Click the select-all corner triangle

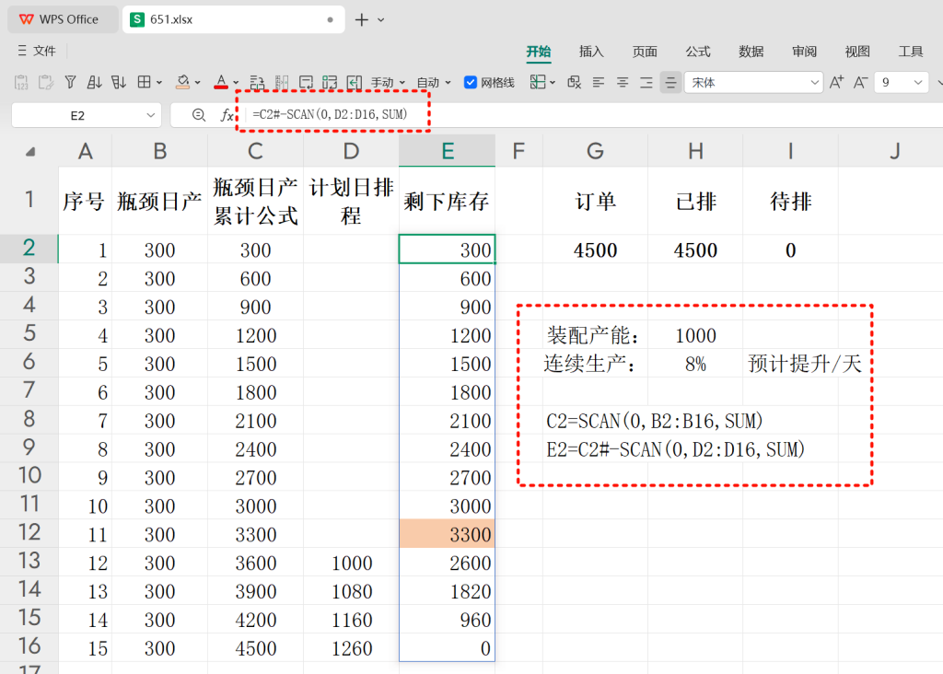(x=30, y=153)
